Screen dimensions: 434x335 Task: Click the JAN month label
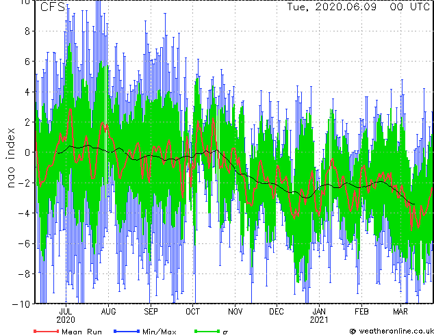point(319,312)
